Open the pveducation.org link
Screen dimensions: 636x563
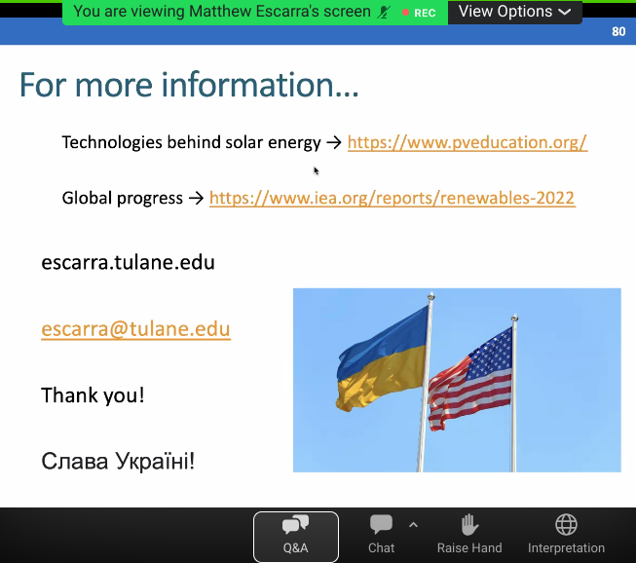coord(467,142)
